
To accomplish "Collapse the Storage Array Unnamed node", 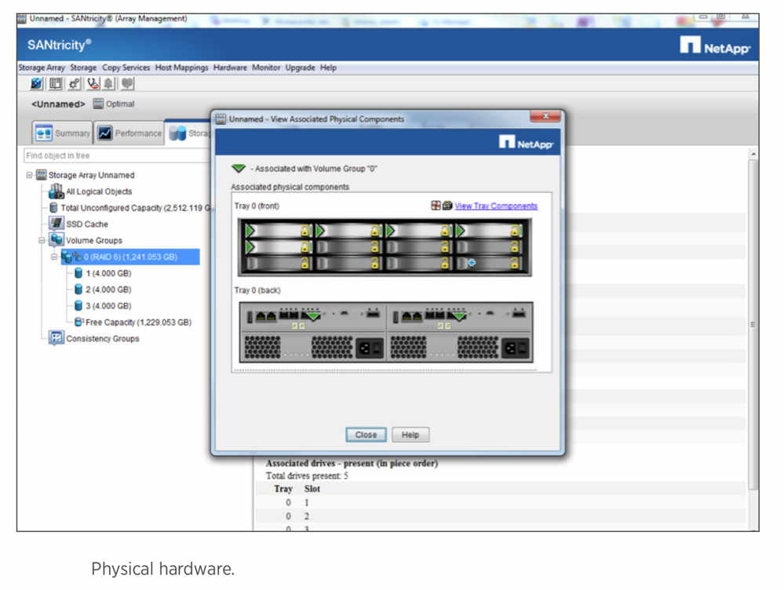I will [29, 175].
